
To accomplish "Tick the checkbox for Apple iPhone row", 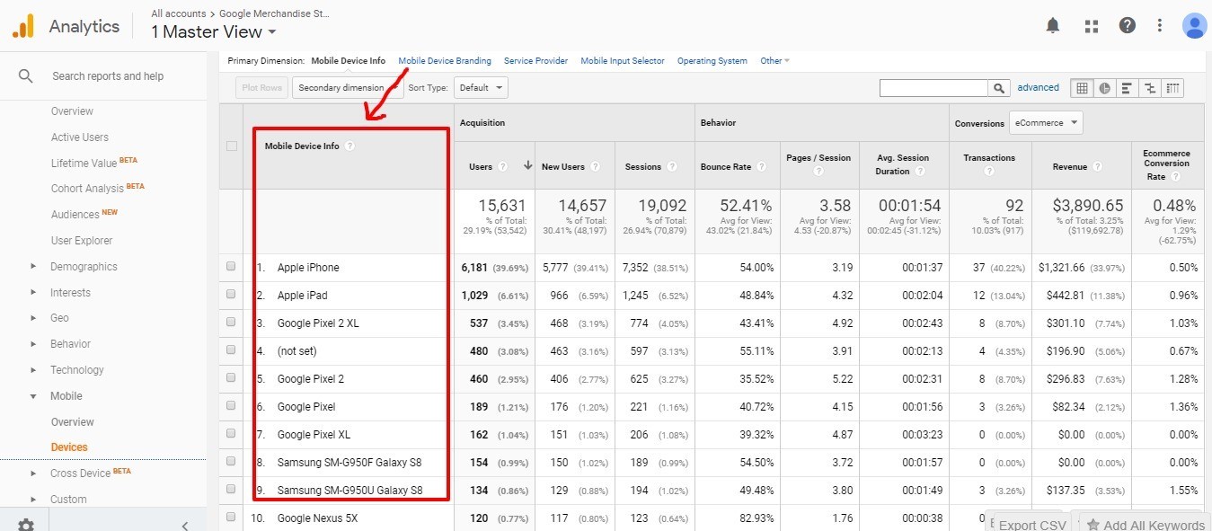I will (231, 267).
